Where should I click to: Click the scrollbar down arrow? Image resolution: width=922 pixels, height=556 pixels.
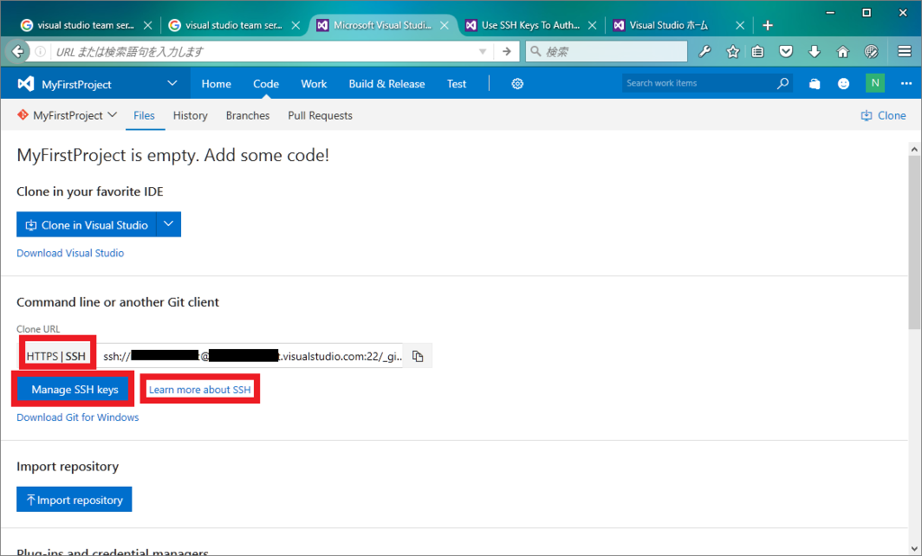(x=915, y=548)
